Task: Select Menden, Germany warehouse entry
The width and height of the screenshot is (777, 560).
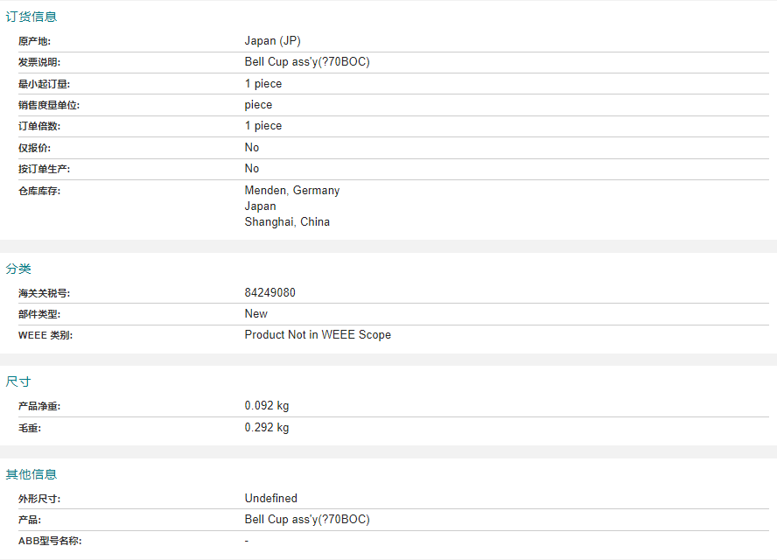Action: click(292, 190)
